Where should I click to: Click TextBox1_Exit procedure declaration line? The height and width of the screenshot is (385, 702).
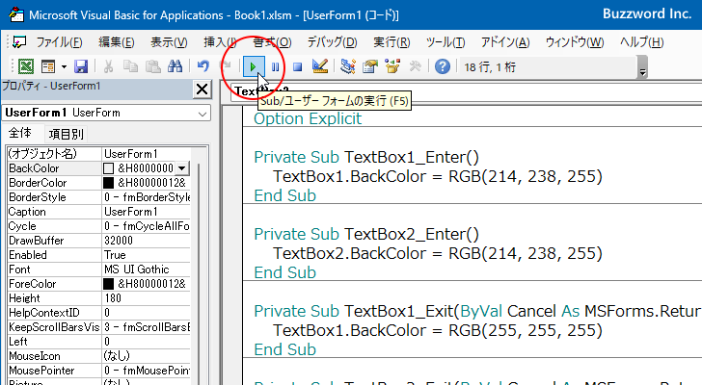pyautogui.click(x=477, y=311)
